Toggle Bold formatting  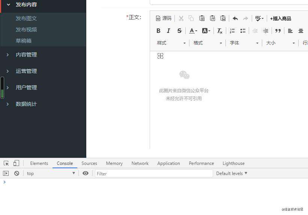click(158, 31)
